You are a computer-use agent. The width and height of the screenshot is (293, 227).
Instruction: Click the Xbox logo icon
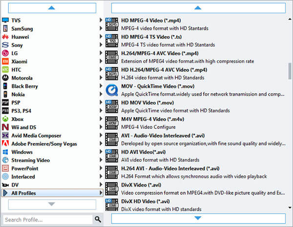(5, 119)
